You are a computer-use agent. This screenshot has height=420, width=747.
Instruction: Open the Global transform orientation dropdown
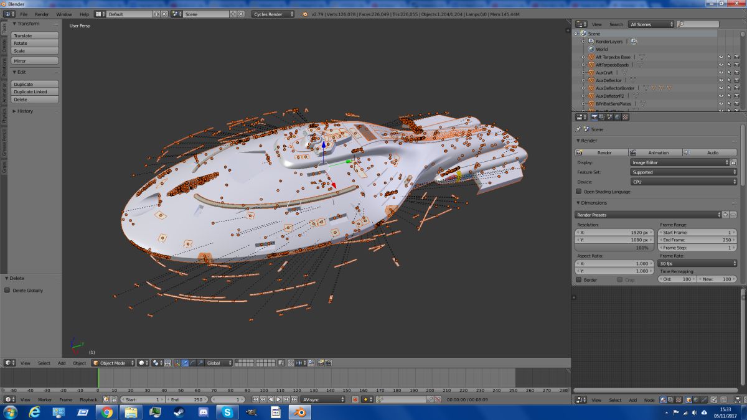[x=219, y=363]
